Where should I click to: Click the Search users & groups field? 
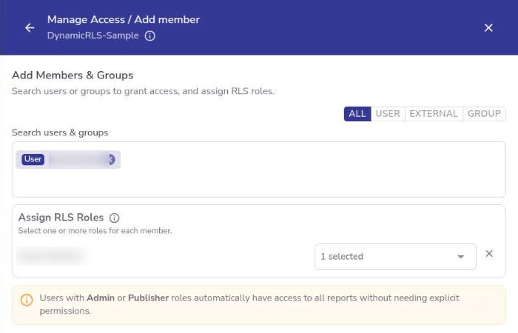click(x=259, y=169)
